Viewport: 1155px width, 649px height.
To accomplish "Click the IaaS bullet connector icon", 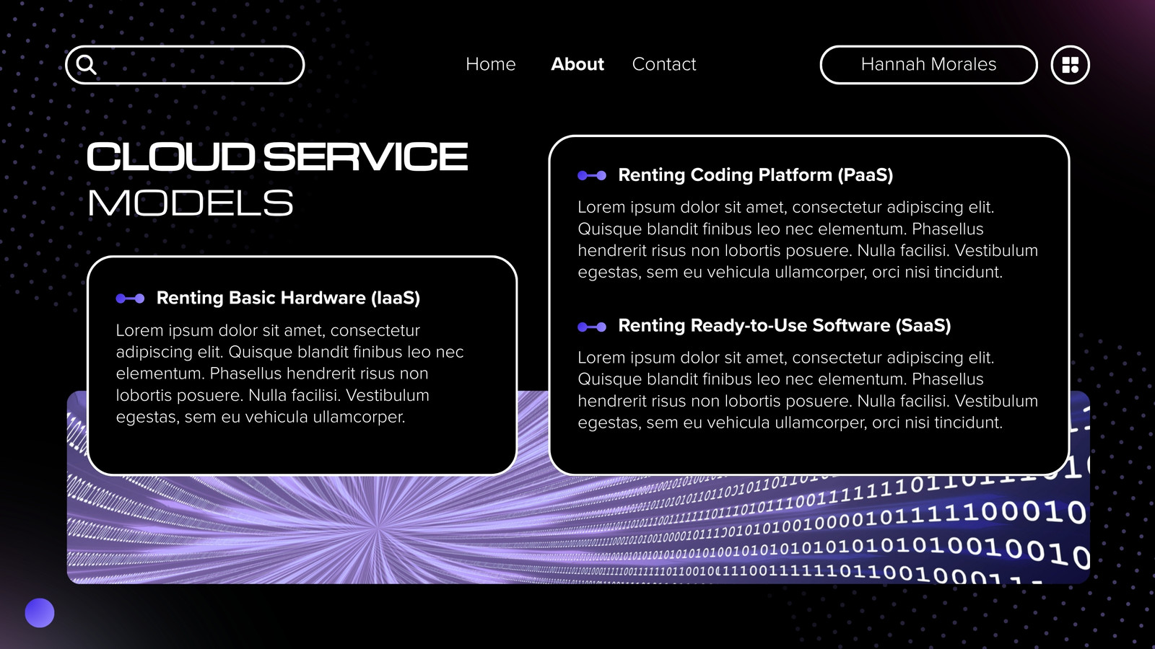I will click(x=130, y=299).
